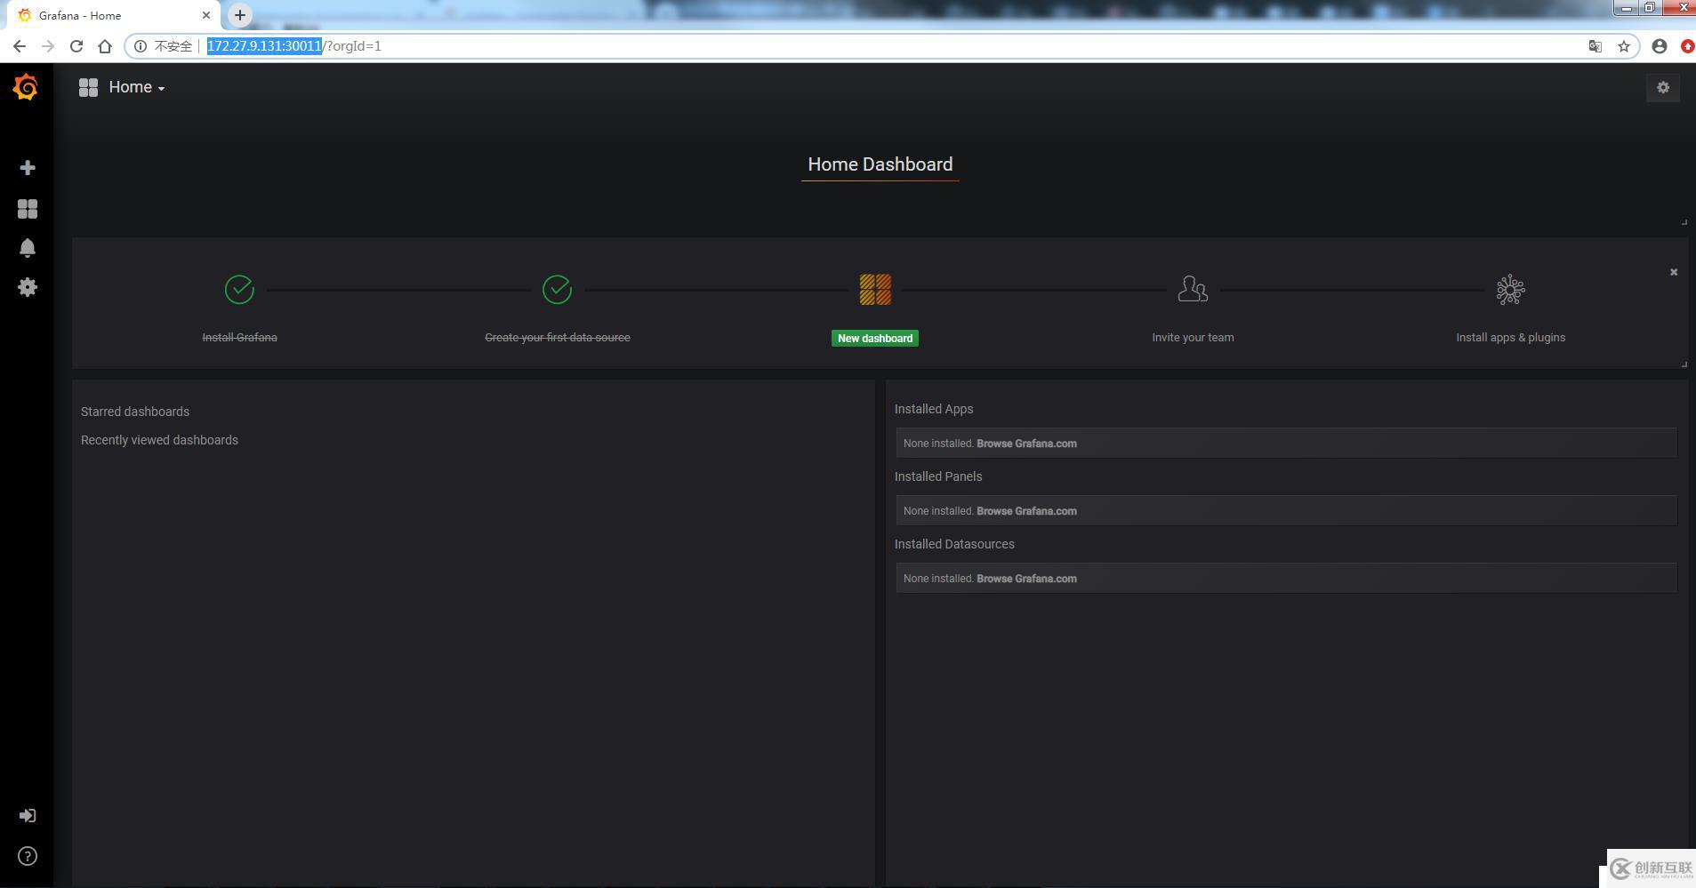This screenshot has width=1696, height=888.
Task: Click the Install apps & plugins icon
Action: tap(1509, 290)
